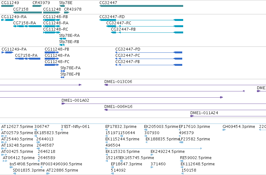
Task: Select the CR43978 gene feature
Action: tap(67, 12)
